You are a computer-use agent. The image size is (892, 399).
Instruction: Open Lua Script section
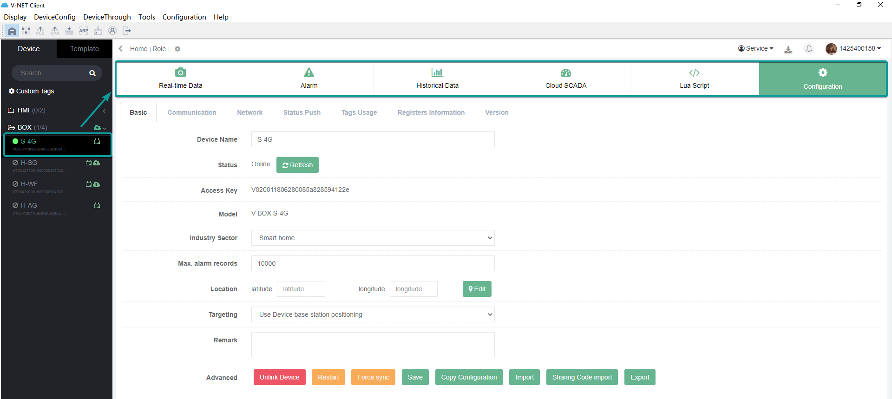click(695, 78)
